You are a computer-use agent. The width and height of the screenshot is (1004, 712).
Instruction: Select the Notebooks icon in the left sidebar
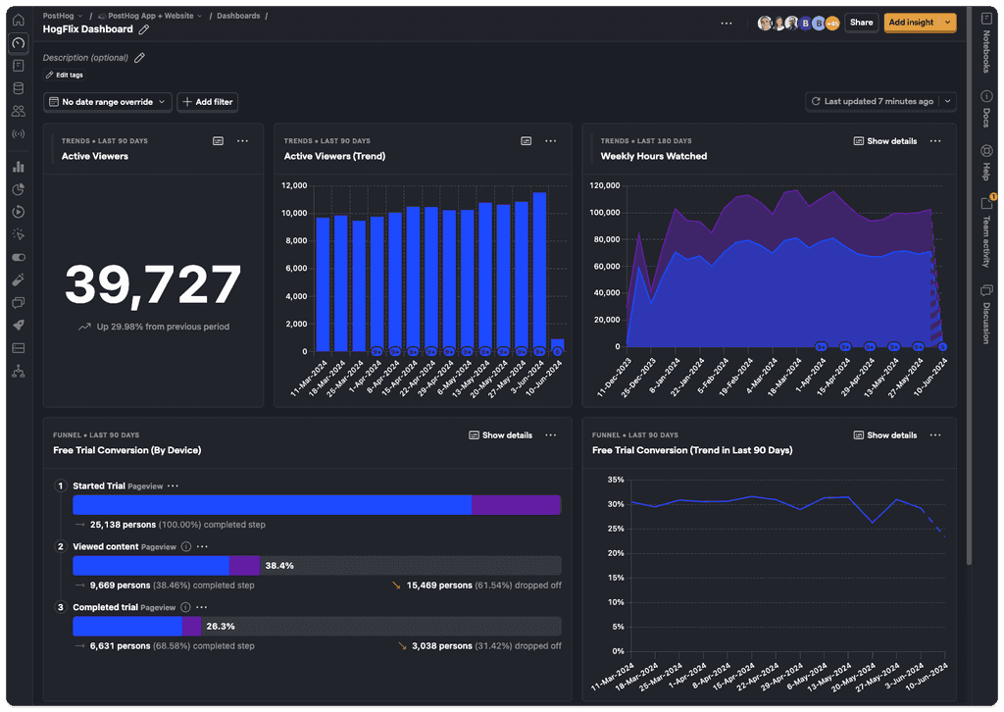point(17,65)
